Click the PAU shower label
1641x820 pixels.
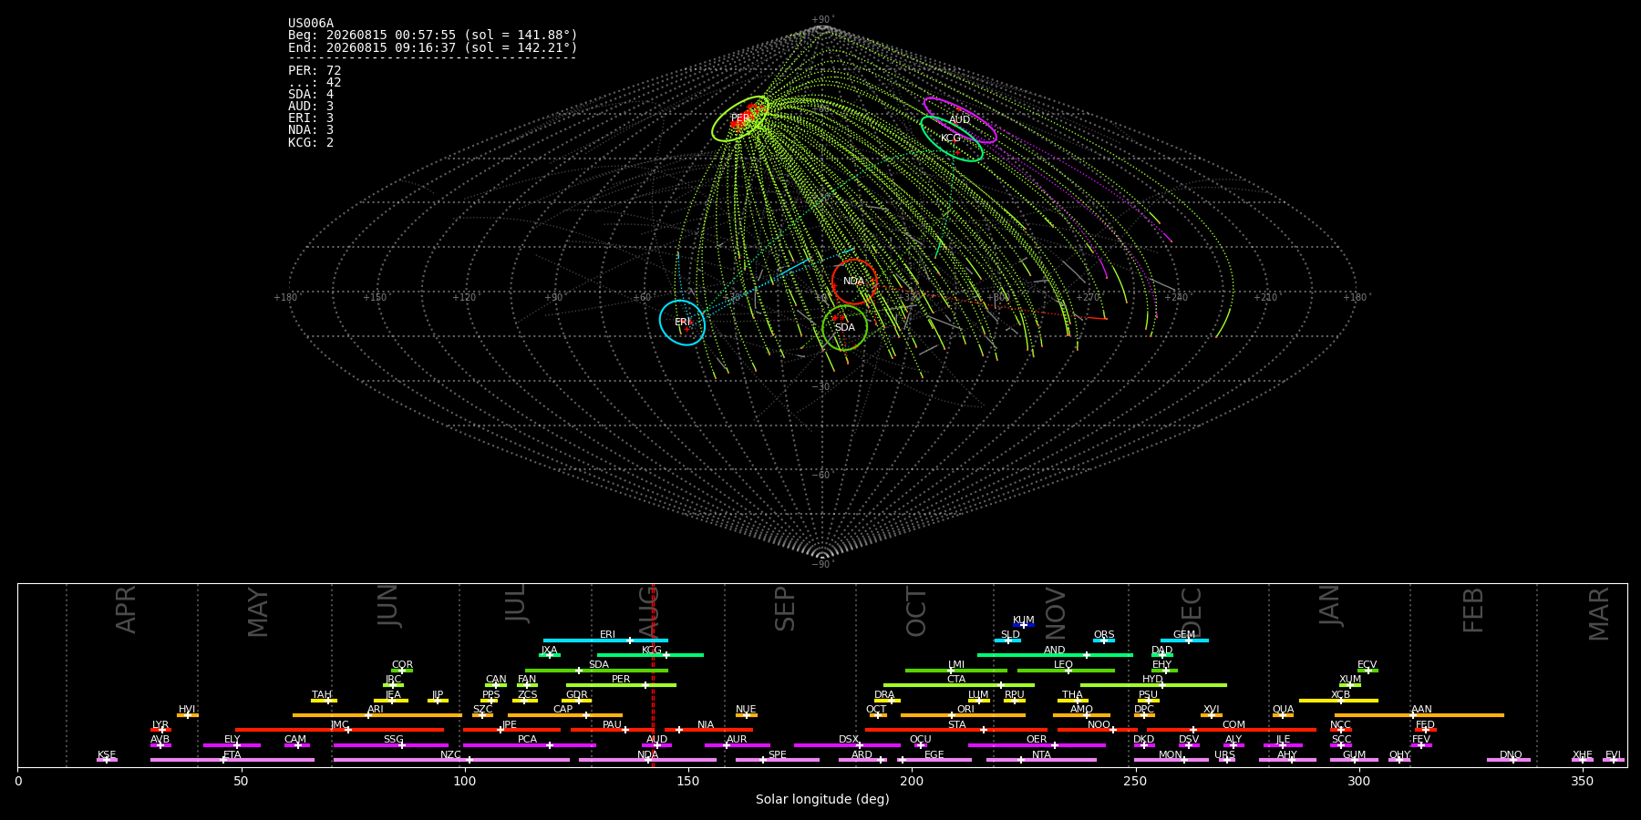tap(613, 725)
